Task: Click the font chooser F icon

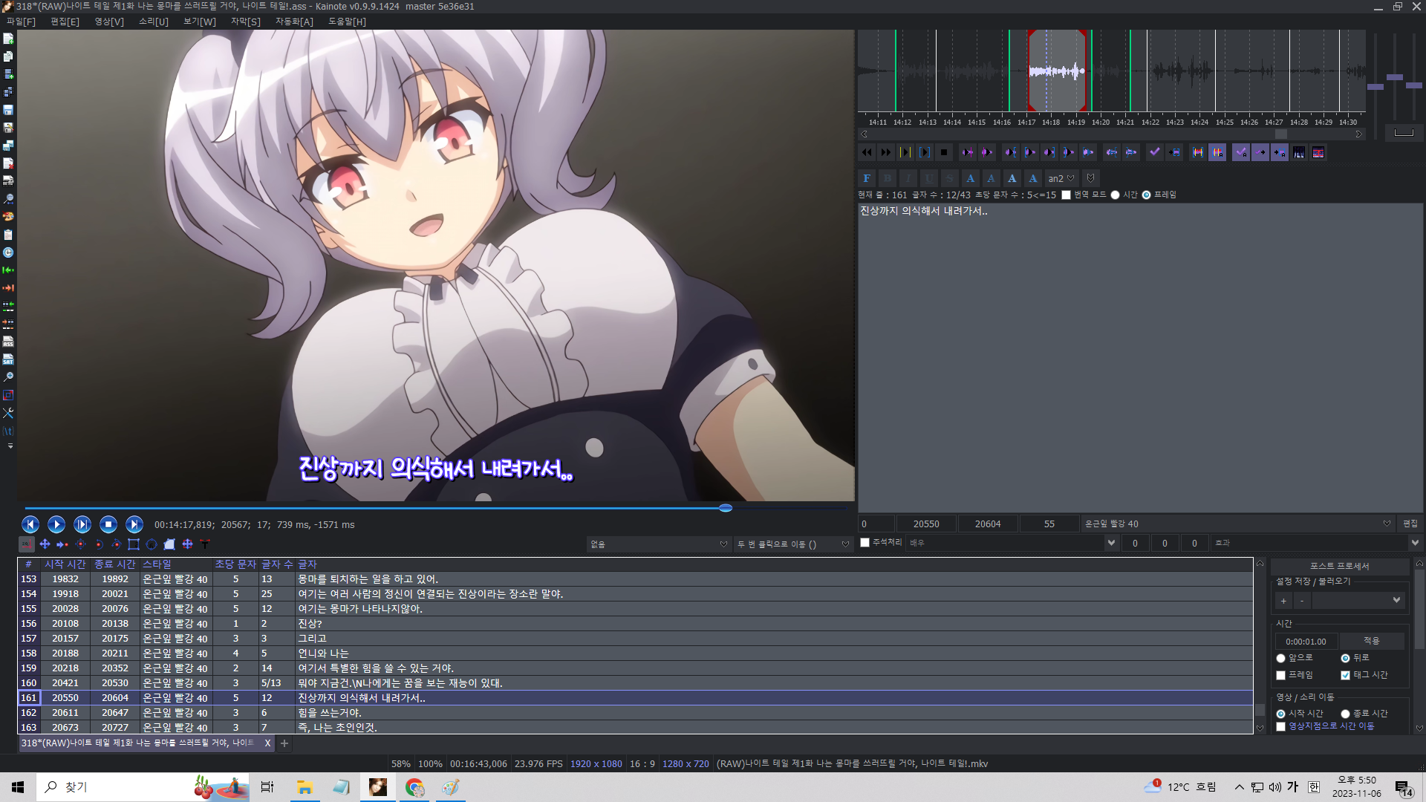Action: click(x=866, y=178)
